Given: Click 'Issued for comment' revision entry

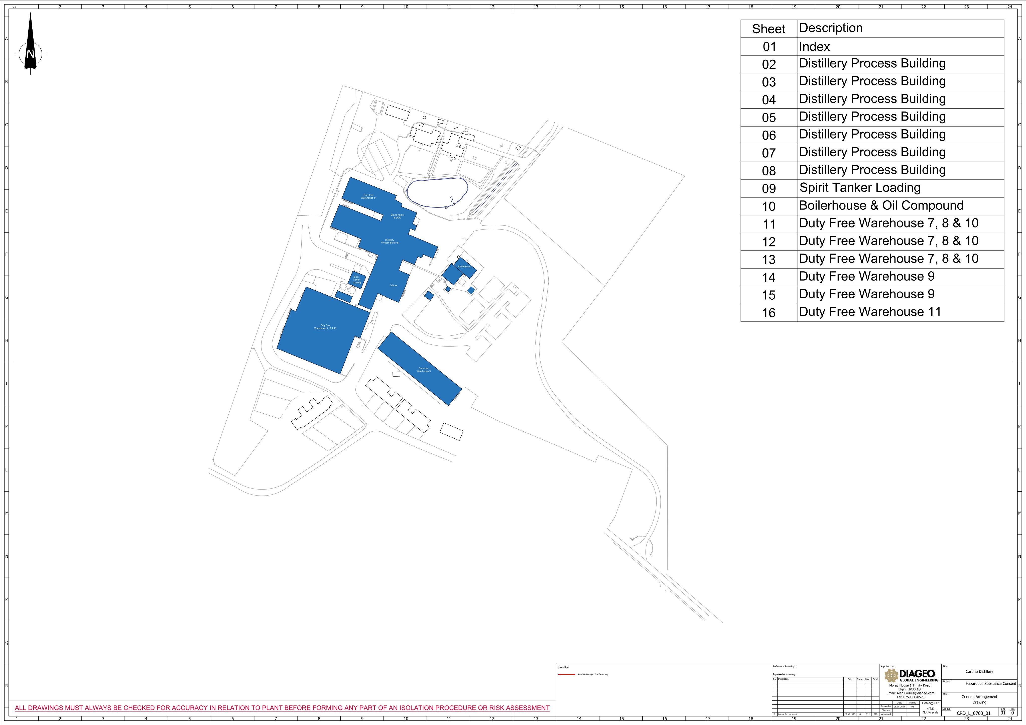Looking at the screenshot, I should [787, 715].
